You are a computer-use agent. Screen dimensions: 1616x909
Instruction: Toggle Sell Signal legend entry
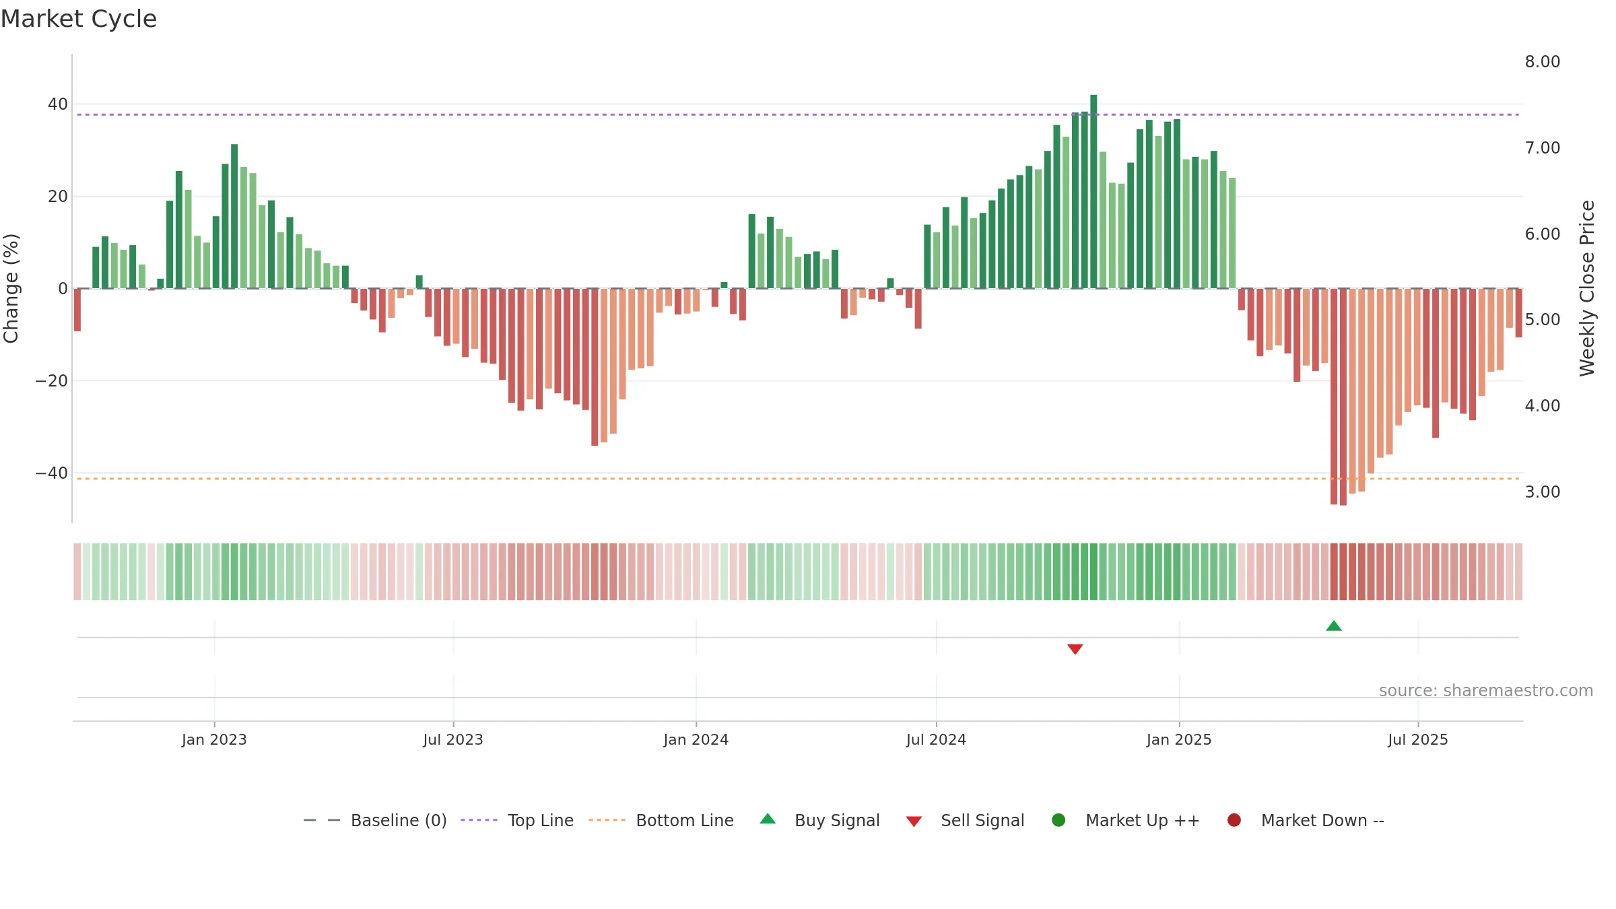[x=965, y=820]
